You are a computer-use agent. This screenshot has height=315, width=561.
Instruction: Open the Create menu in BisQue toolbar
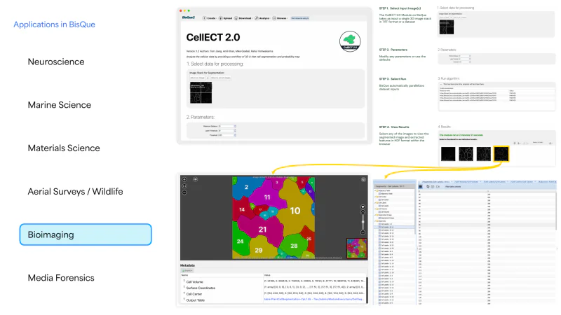[x=209, y=18]
